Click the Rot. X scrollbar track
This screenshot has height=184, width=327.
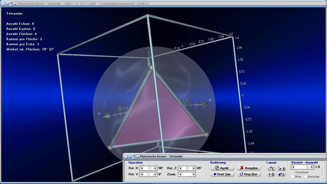148,168
